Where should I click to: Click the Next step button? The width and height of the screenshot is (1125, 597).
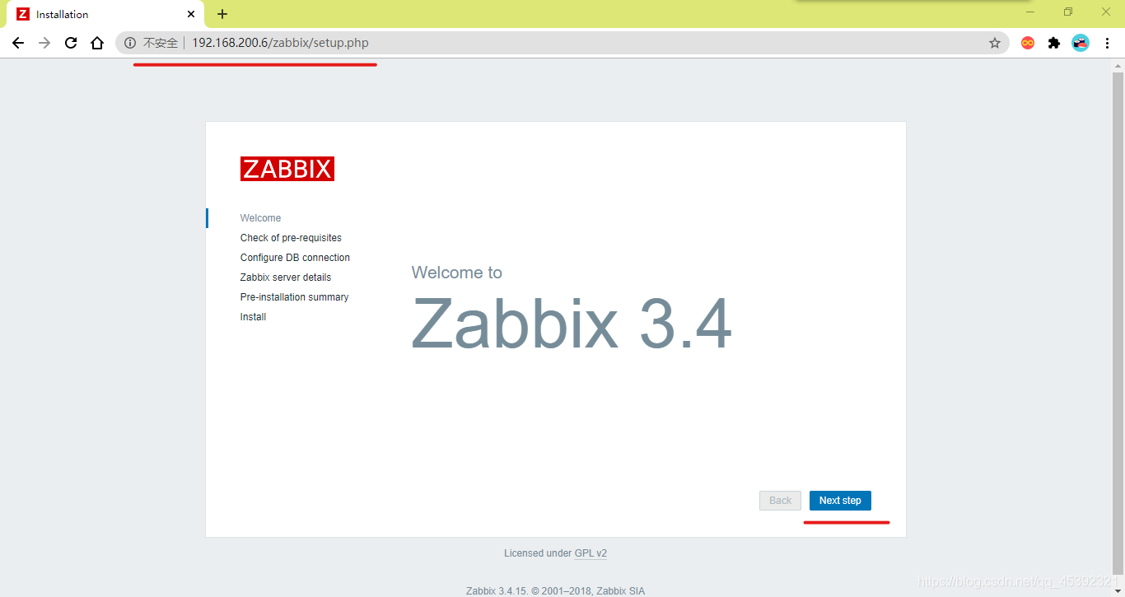tap(840, 501)
